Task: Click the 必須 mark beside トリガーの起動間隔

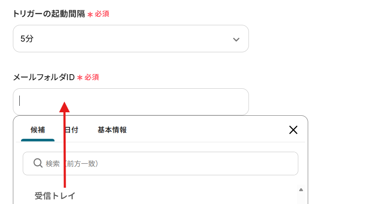Action: tap(102, 14)
